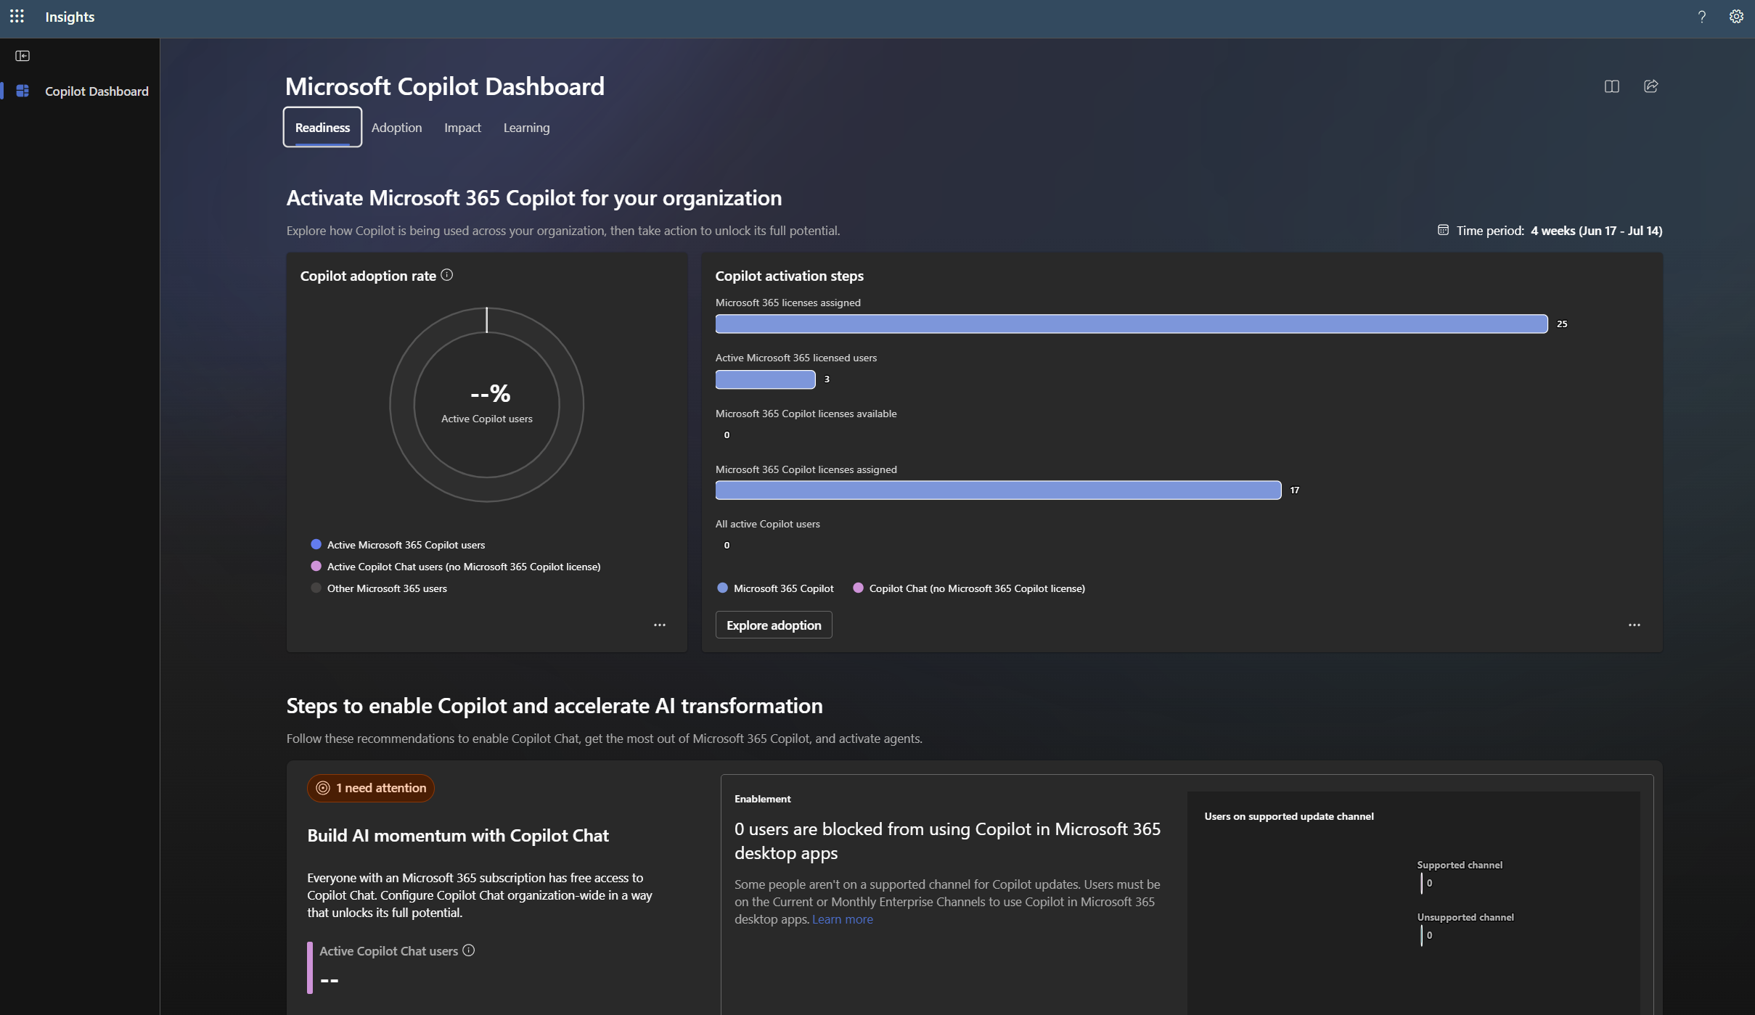Click the 'Supported channel' label
The width and height of the screenshot is (1755, 1015).
[1459, 865]
